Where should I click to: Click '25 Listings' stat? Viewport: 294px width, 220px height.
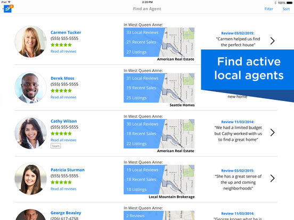click(x=136, y=98)
